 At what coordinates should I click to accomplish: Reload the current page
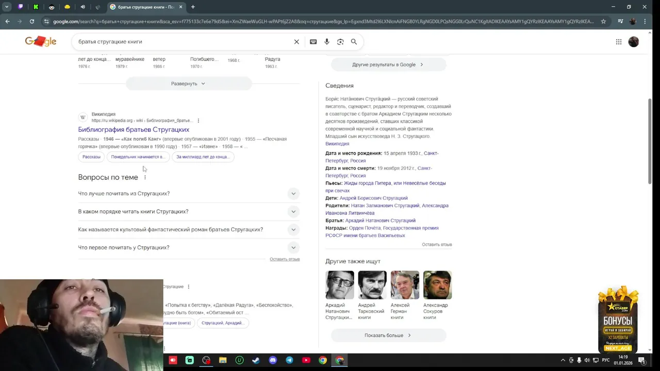(x=32, y=21)
